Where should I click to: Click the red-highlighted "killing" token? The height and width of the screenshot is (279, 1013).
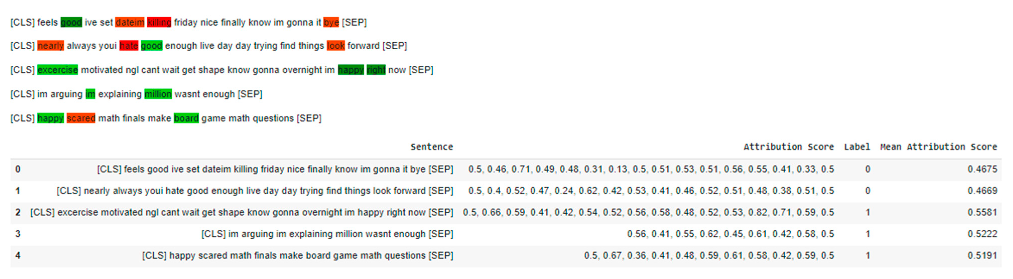159,22
